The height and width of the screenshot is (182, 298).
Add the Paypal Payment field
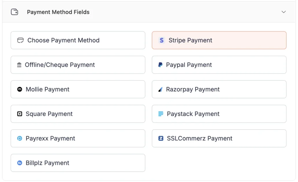219,65
